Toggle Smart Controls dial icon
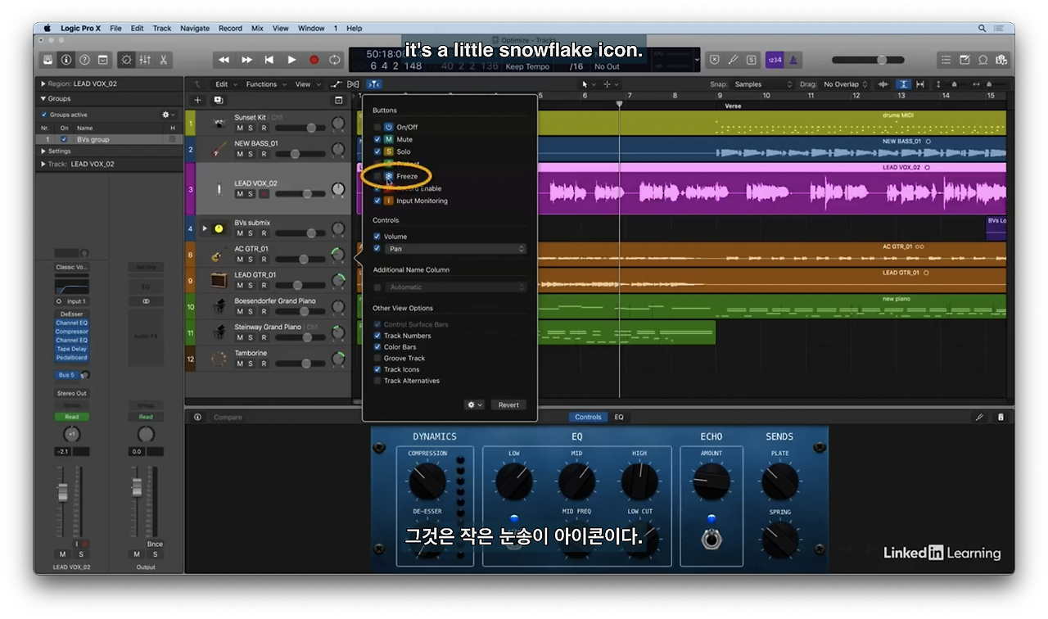 (126, 60)
